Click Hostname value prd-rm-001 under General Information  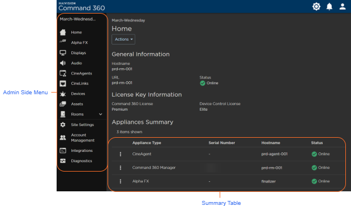(x=122, y=69)
